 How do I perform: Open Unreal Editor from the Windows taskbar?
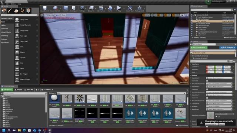coord(50,130)
